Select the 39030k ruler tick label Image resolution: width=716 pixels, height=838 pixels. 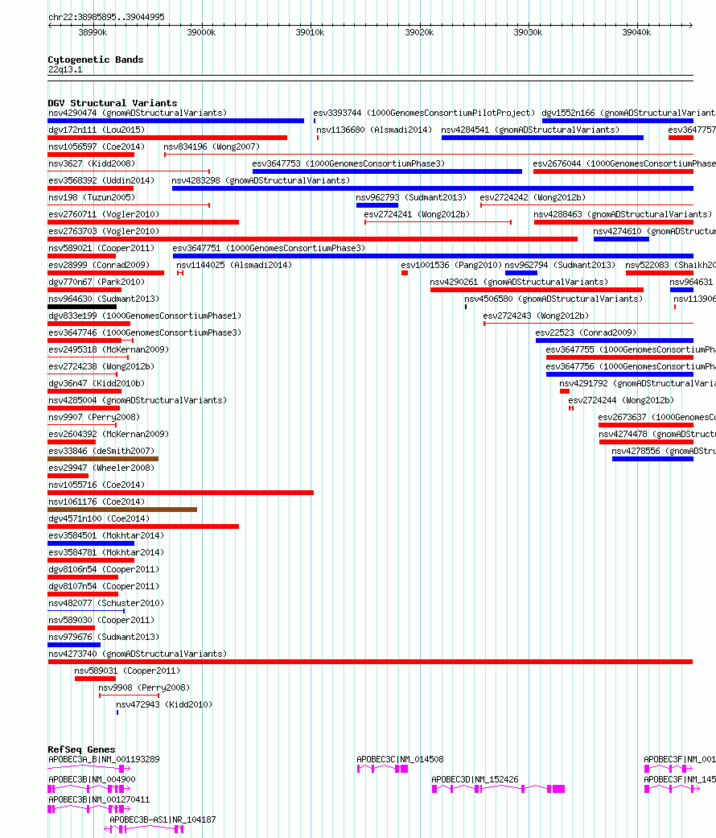tap(528, 32)
